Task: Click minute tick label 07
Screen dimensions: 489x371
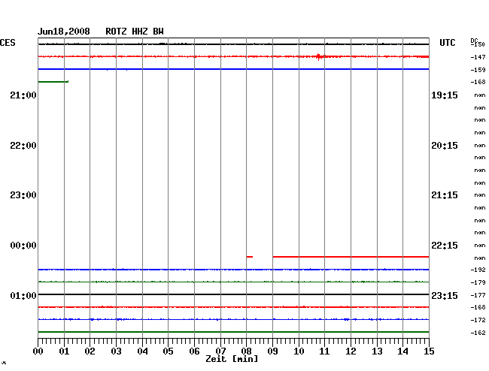Action: pyautogui.click(x=220, y=351)
